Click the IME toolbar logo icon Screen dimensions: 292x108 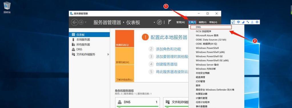(x=233, y=22)
